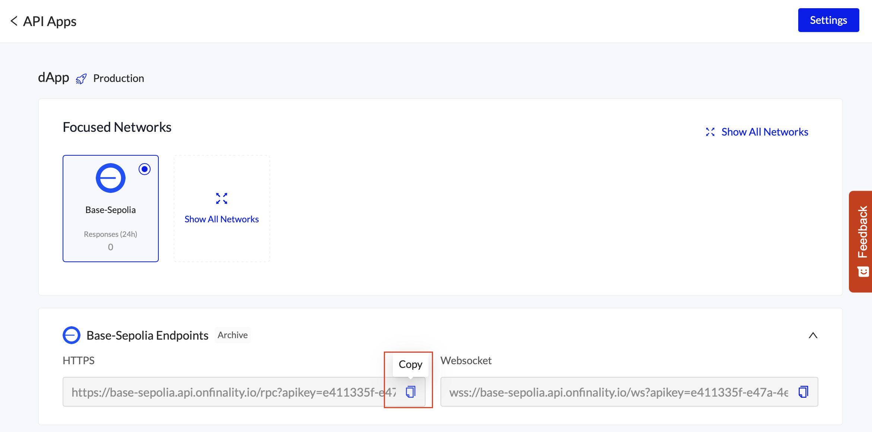
Task: Open the Settings page
Action: [828, 20]
